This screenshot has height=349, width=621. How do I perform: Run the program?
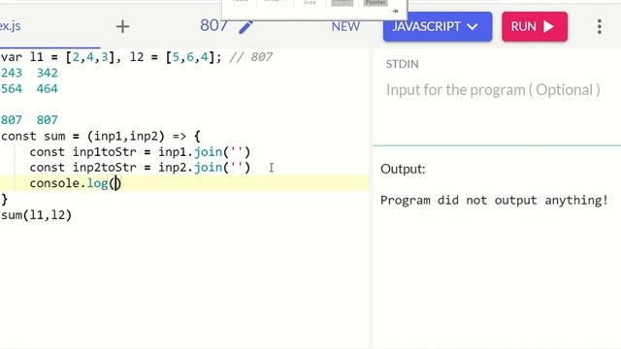(535, 26)
